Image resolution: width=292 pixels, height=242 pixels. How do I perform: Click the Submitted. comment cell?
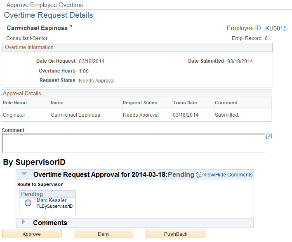(x=227, y=115)
